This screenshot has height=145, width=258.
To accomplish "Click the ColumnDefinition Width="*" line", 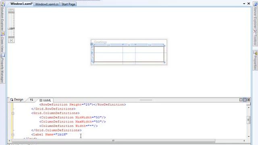I will tap(69, 126).
